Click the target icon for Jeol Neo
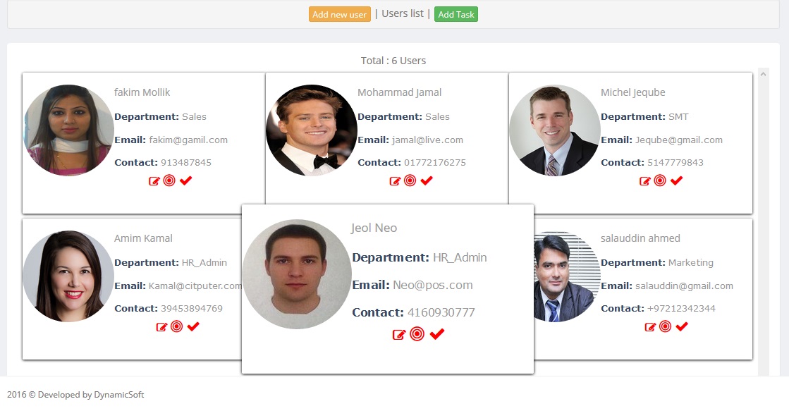Image resolution: width=789 pixels, height=411 pixels. 417,334
